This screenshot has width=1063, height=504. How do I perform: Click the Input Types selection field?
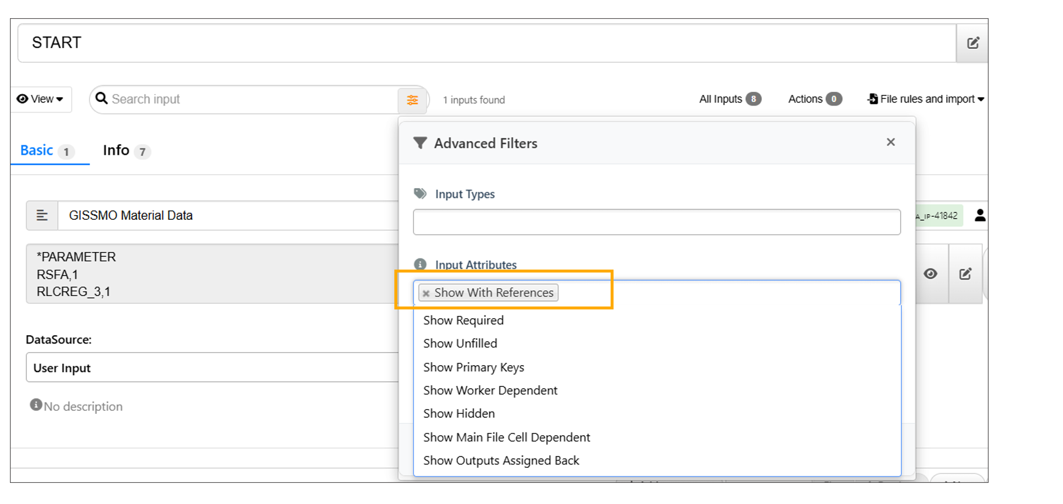point(656,222)
